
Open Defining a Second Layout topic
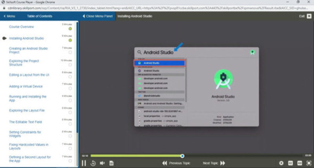point(30,159)
